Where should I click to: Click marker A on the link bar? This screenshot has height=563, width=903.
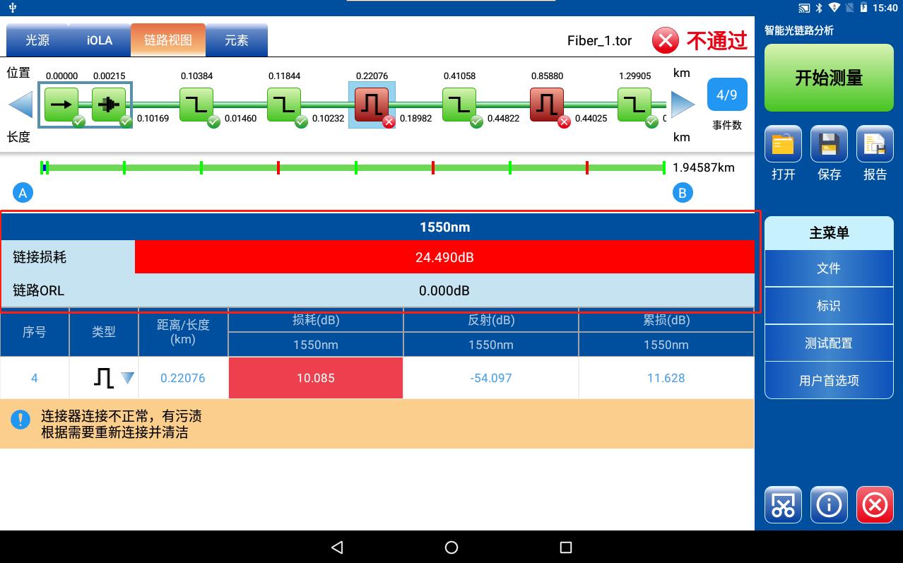23,192
